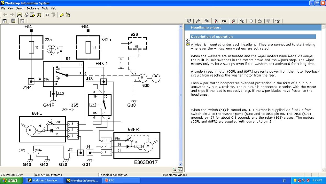
Task: Click the 9-5 (9600) 1999 status field
Action: click(x=17, y=175)
